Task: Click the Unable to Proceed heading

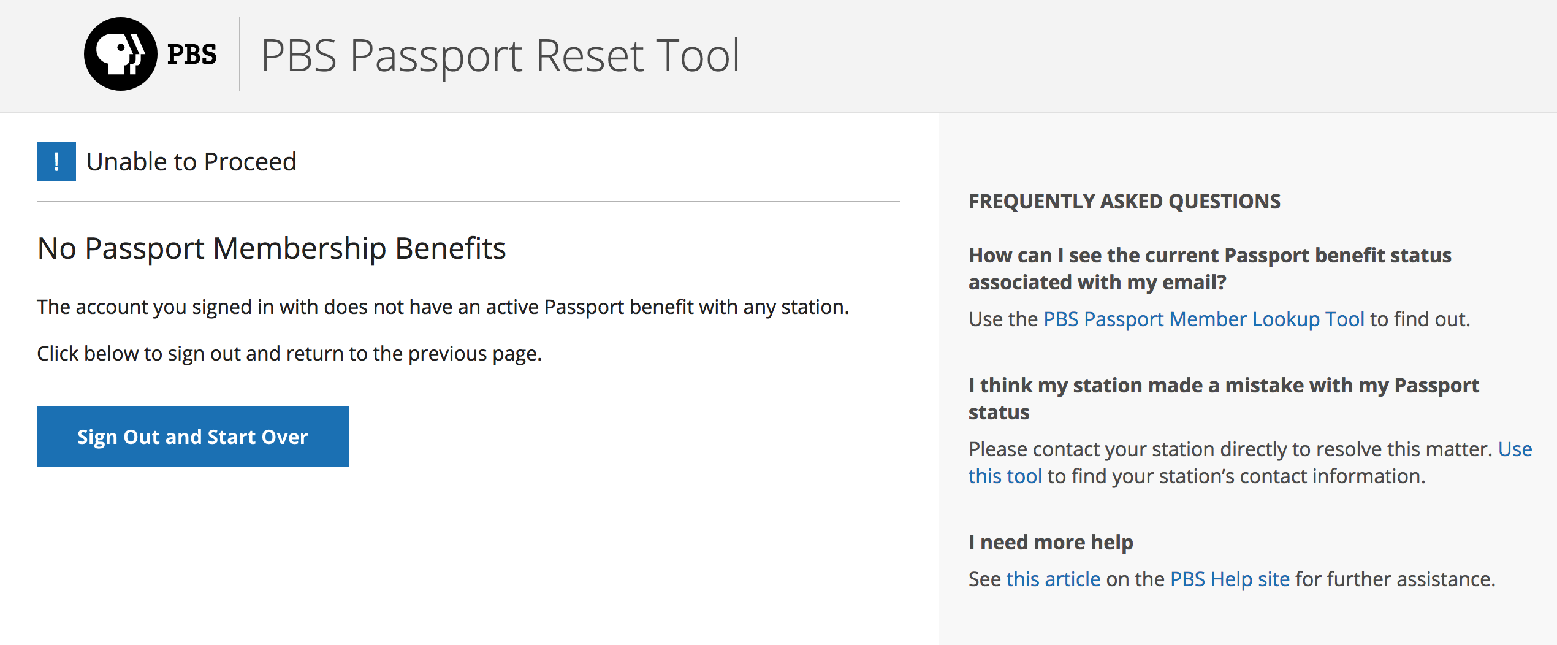Action: coord(191,162)
